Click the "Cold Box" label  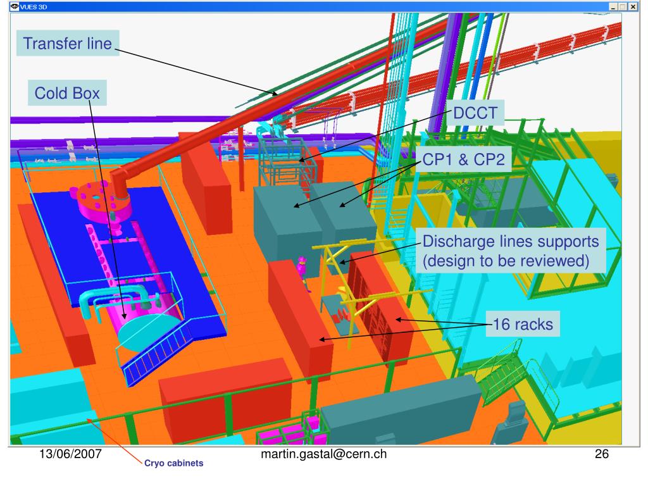point(67,92)
